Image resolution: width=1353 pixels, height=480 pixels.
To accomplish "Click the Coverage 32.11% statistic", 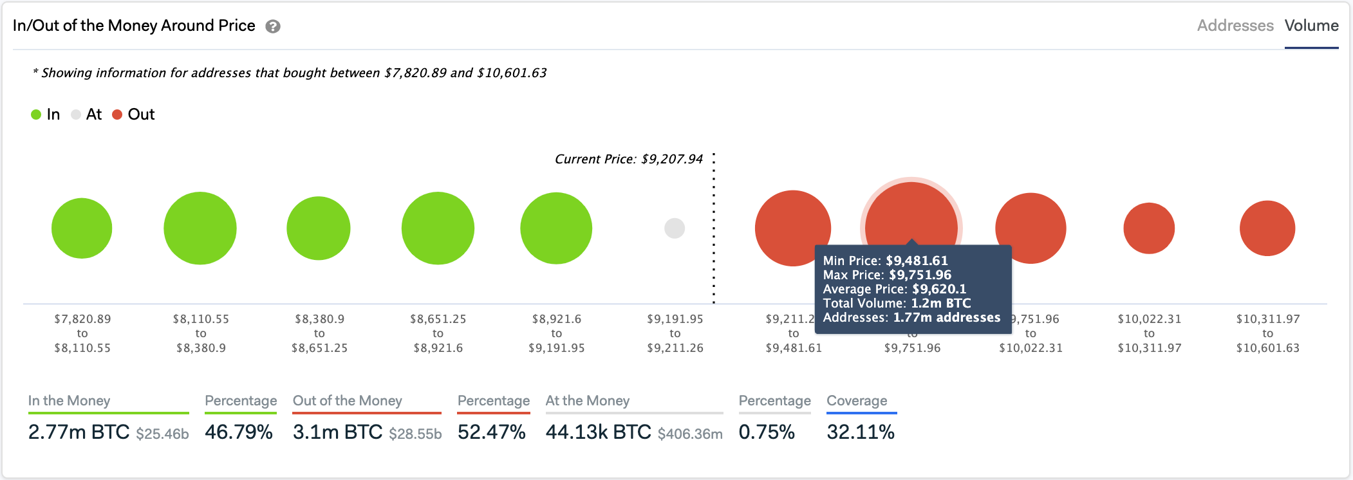I will (861, 432).
